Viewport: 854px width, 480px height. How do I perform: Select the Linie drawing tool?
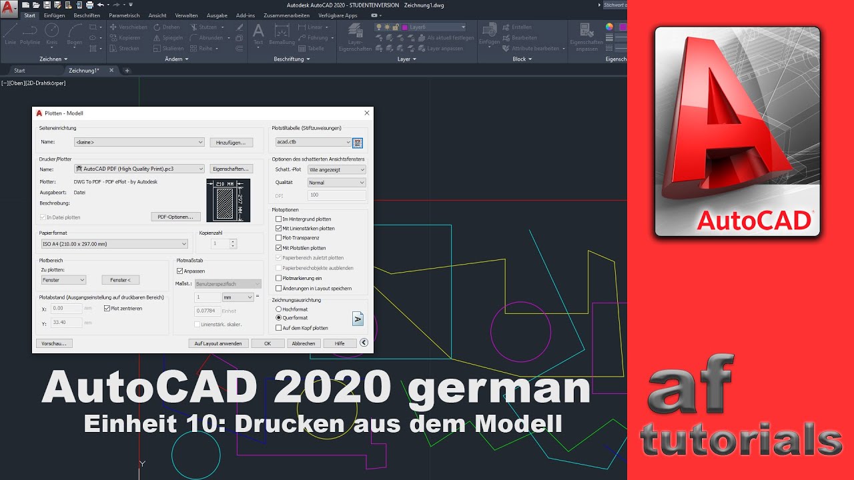coord(10,34)
